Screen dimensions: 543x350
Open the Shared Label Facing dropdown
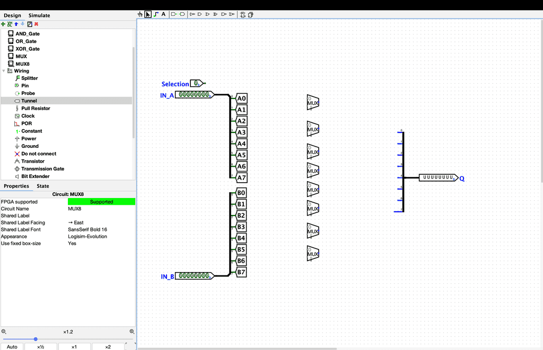(x=101, y=223)
